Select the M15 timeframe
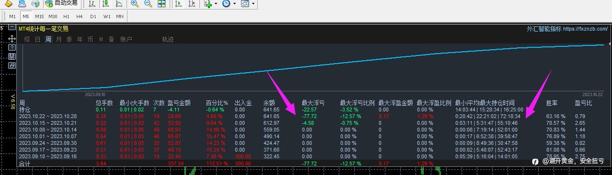612x175 pixels. tap(39, 16)
